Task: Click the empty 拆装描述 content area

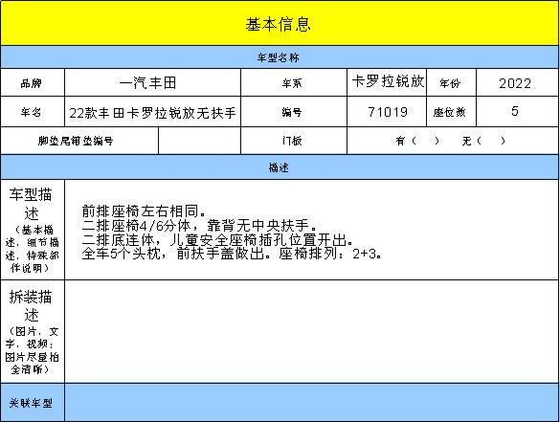Action: [x=311, y=331]
